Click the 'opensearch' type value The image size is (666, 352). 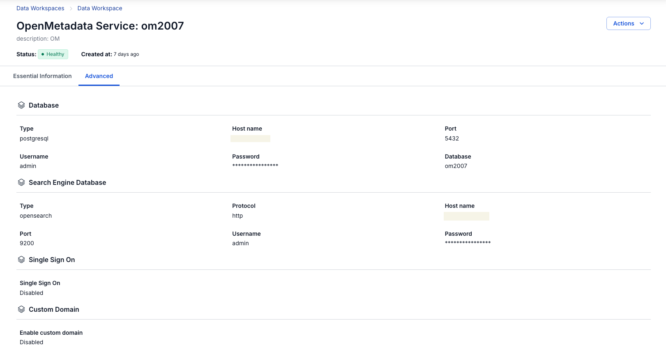coord(36,216)
